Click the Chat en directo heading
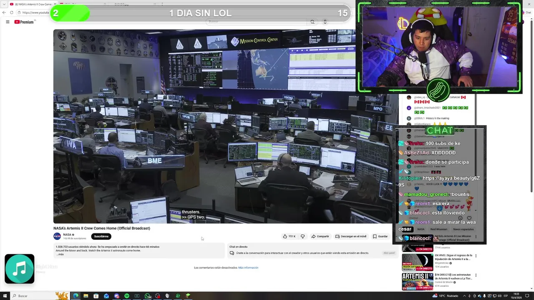The image size is (534, 300). pyautogui.click(x=238, y=247)
